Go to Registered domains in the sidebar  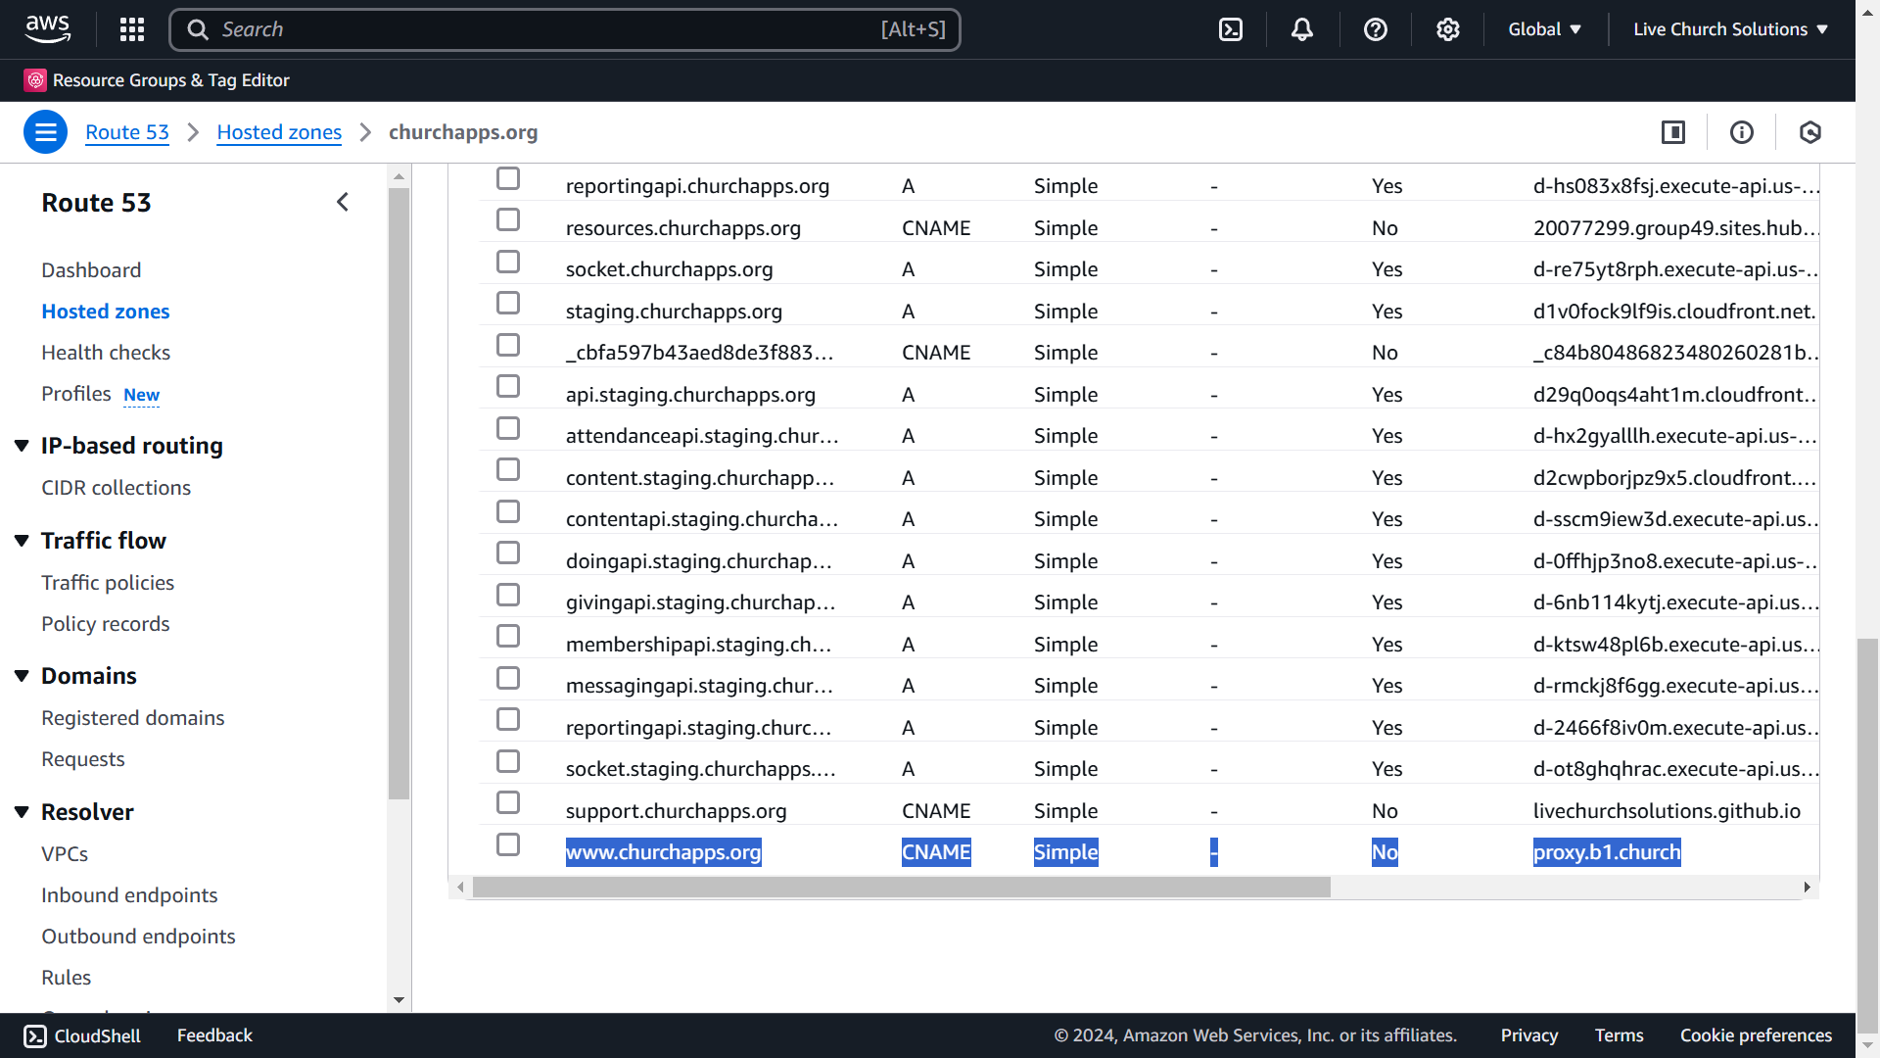(x=133, y=718)
